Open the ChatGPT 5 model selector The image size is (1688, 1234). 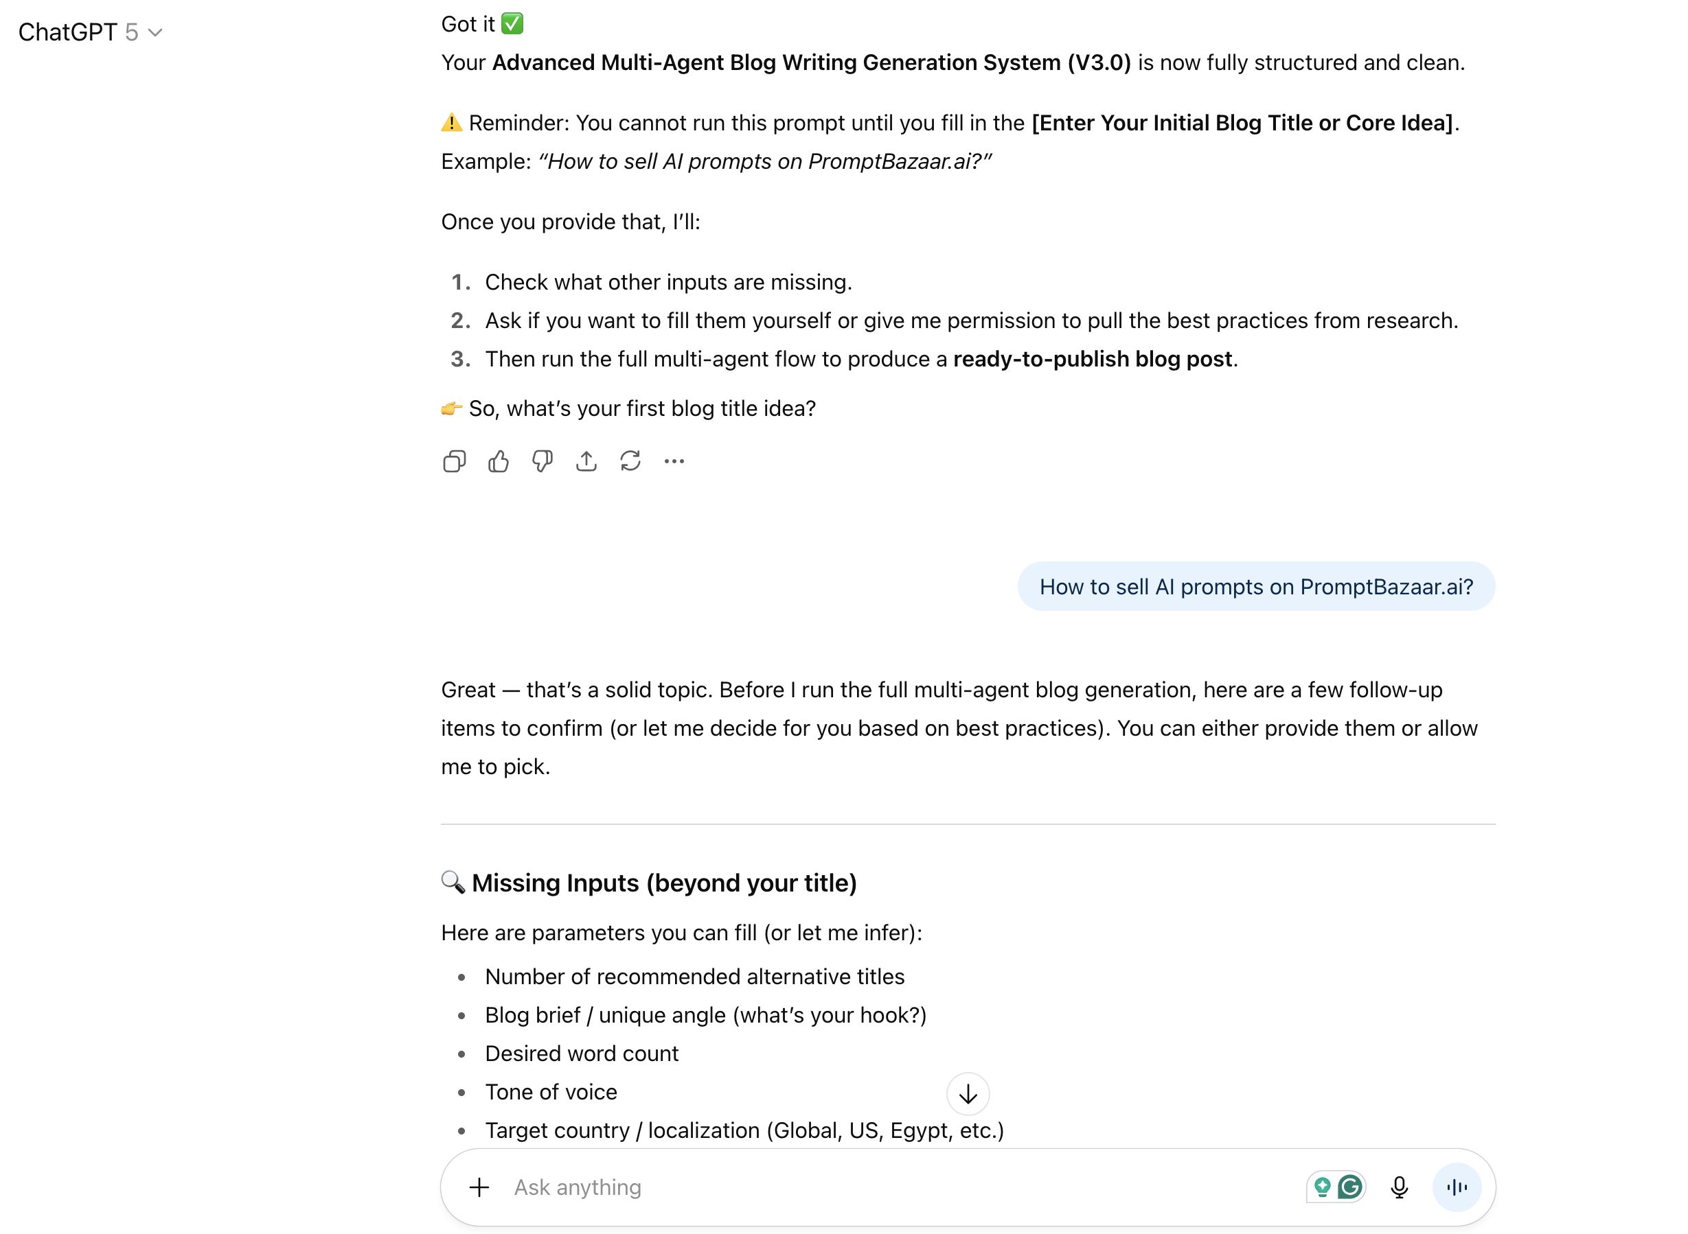pyautogui.click(x=90, y=32)
